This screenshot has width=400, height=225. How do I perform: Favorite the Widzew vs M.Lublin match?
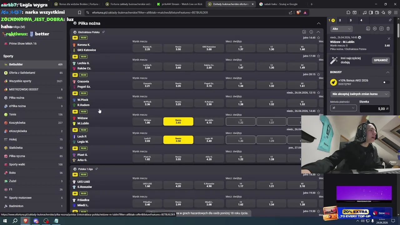coord(318,111)
